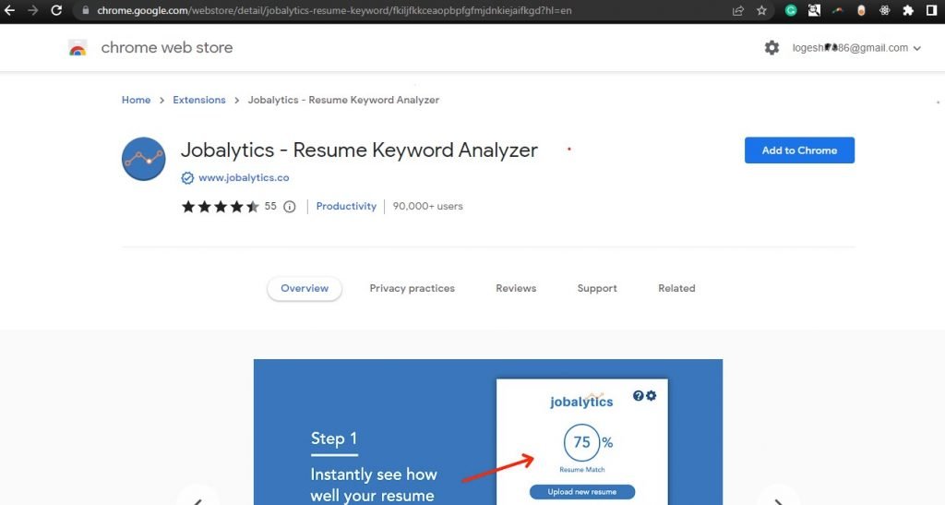Show rating info via the info icon
The width and height of the screenshot is (945, 505).
pyautogui.click(x=289, y=207)
